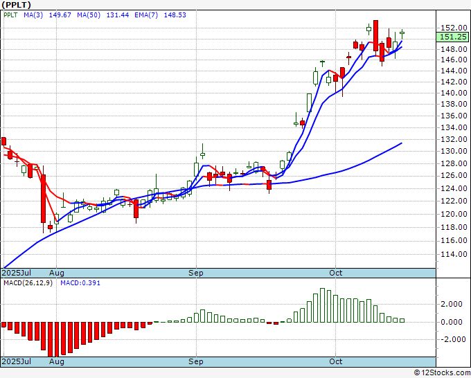Click the MA(3) indicator label
This screenshot has width=471, height=378.
(x=33, y=15)
